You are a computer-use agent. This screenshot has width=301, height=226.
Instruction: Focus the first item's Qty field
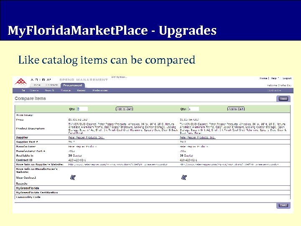click(x=82, y=109)
